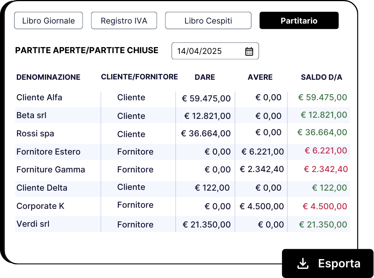Select the Libro Cespiti tab
374x278 pixels.
[x=208, y=21]
